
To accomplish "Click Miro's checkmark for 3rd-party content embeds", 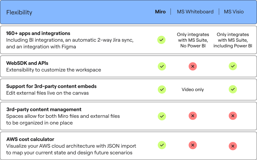I will pyautogui.click(x=162, y=90).
